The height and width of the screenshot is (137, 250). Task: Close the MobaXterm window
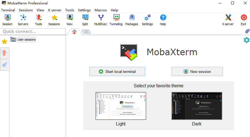[245, 3]
